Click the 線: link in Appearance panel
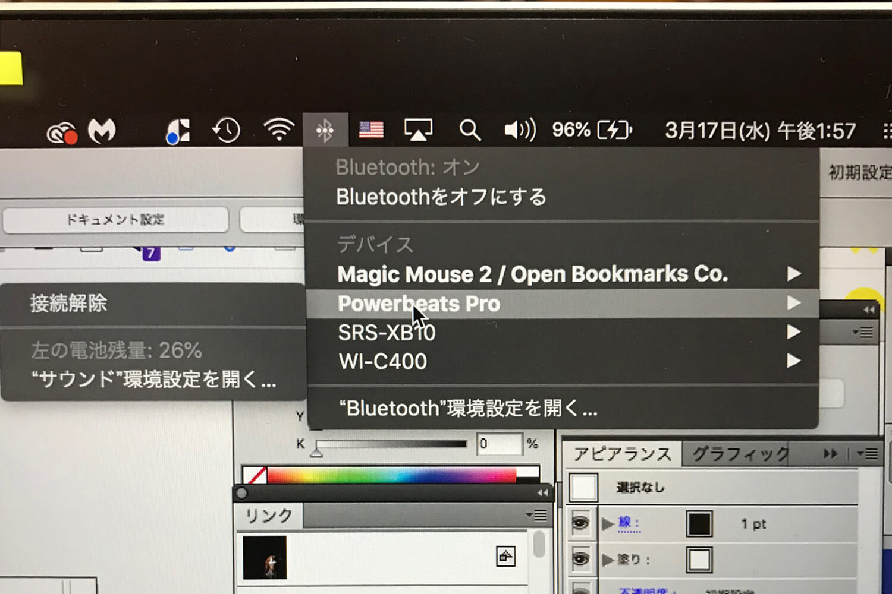Viewport: 892px width, 594px height. tap(629, 523)
